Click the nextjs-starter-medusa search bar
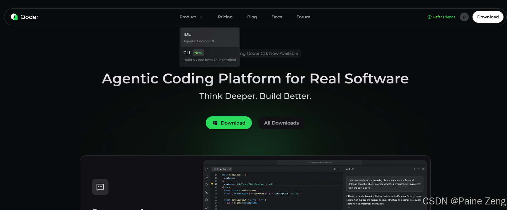This screenshot has width=507, height=210. (x=319, y=162)
